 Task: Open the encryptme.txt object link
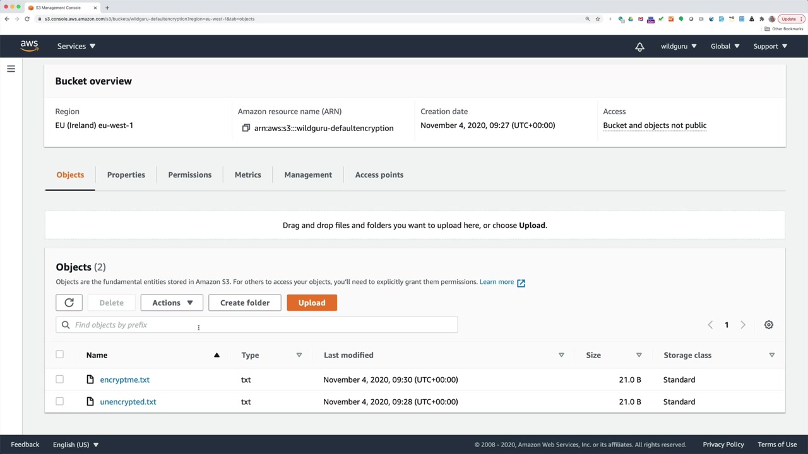pos(124,380)
